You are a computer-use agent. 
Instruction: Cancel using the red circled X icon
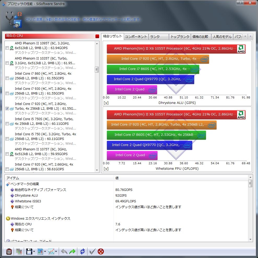[101, 251]
